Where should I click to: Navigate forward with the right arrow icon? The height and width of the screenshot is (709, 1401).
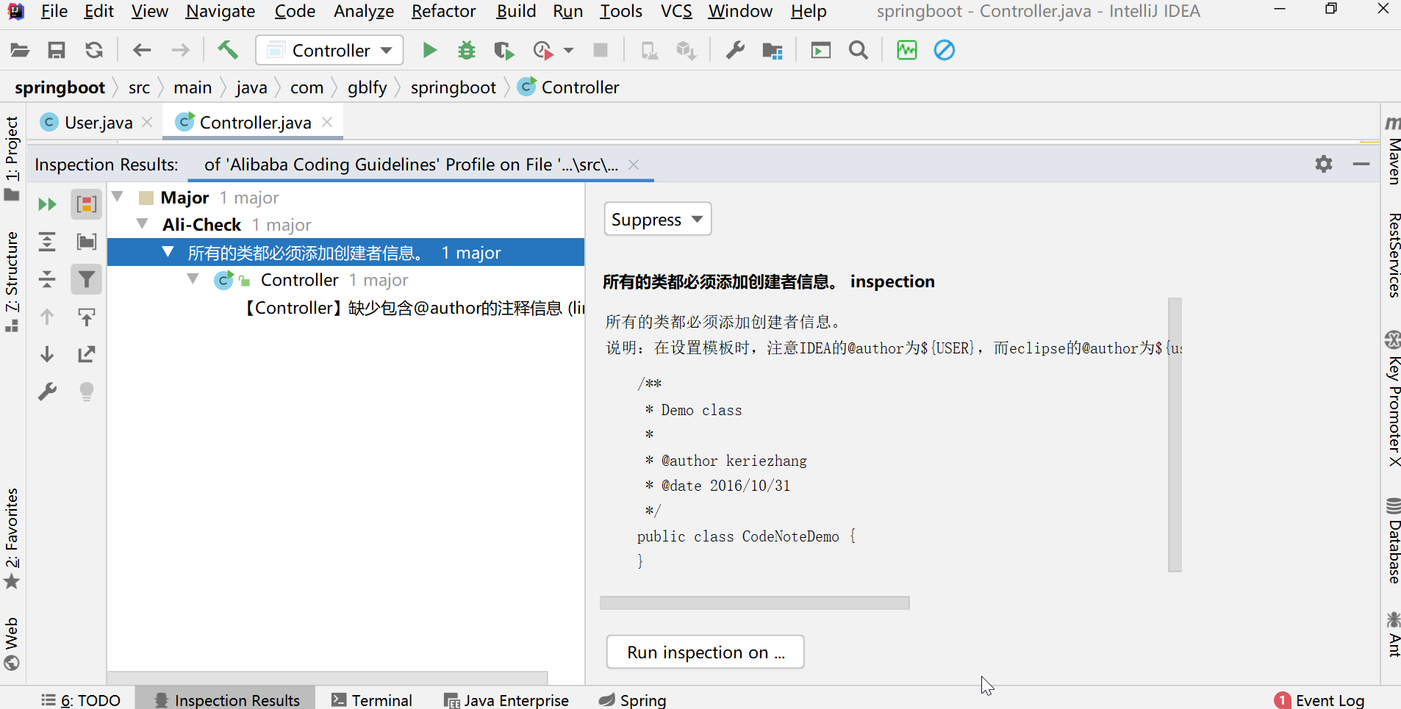180,50
